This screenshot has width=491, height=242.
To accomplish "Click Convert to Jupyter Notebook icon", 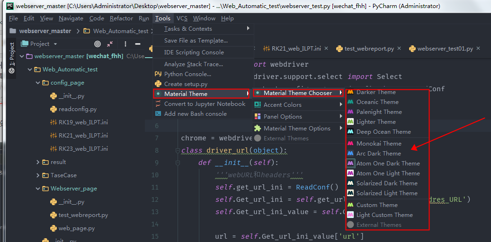I will (158, 104).
